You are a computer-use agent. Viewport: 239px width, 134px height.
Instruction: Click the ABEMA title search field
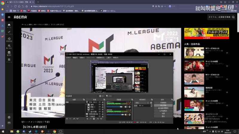(x=220, y=17)
